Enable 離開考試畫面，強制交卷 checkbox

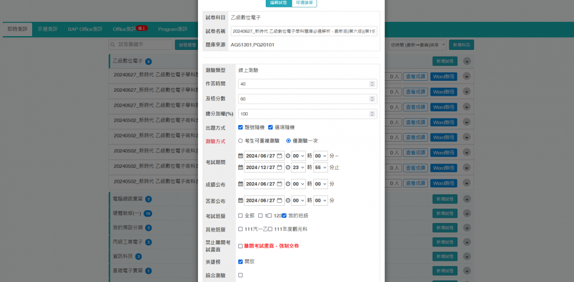pos(241,246)
